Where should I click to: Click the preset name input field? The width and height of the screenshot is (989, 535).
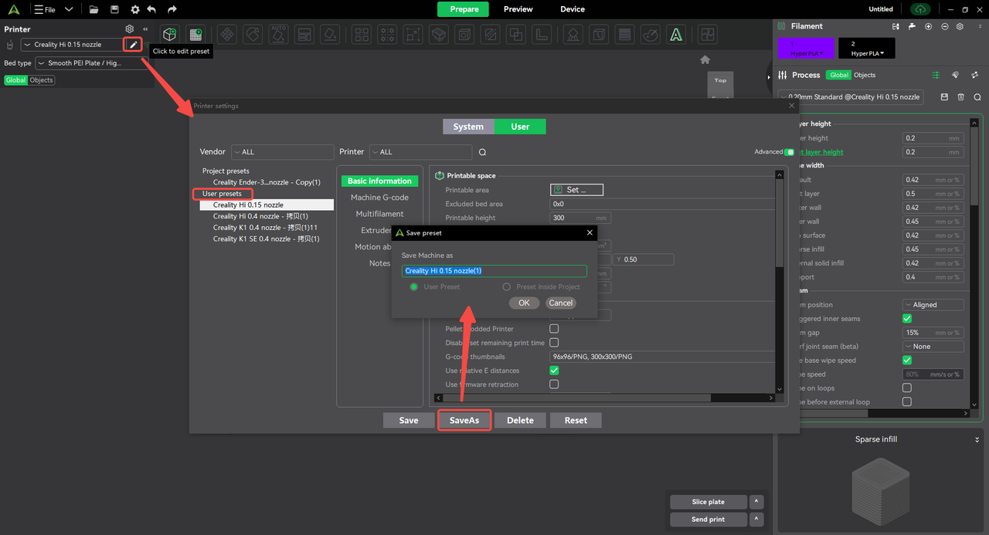pyautogui.click(x=494, y=271)
